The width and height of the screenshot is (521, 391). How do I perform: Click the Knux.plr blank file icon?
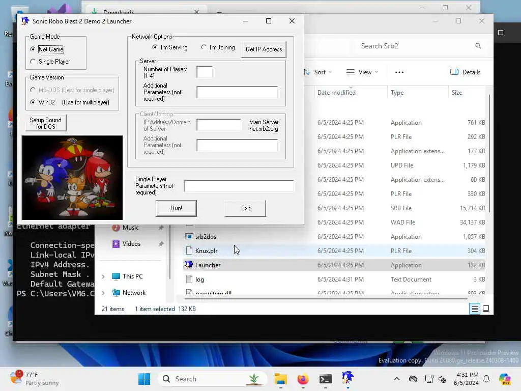coord(189,250)
